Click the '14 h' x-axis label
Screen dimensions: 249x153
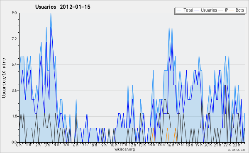tap(151, 145)
